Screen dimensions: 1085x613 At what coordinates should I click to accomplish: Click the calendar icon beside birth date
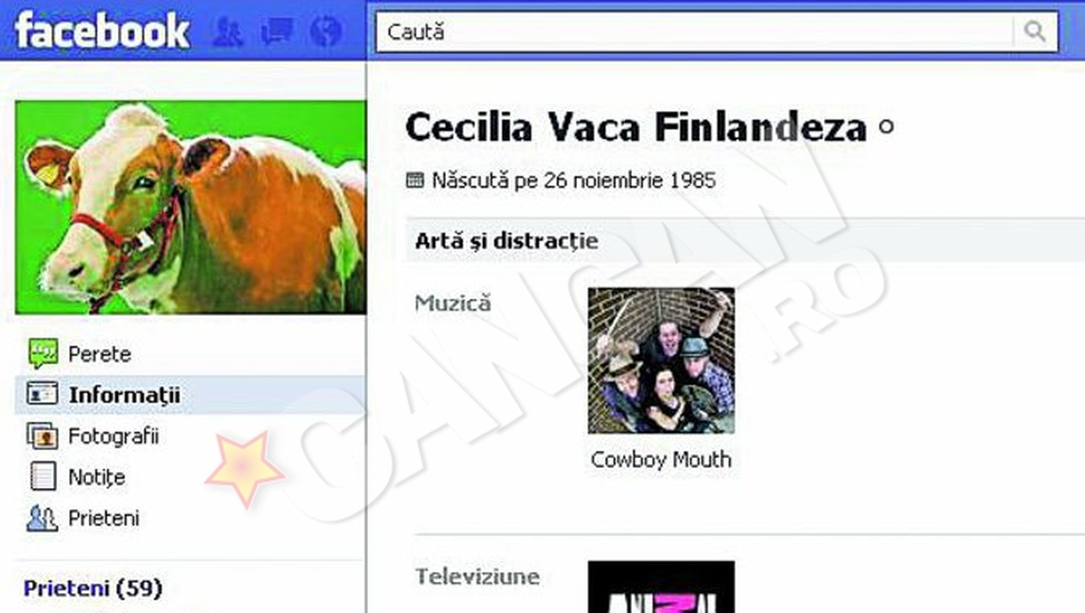click(x=415, y=180)
